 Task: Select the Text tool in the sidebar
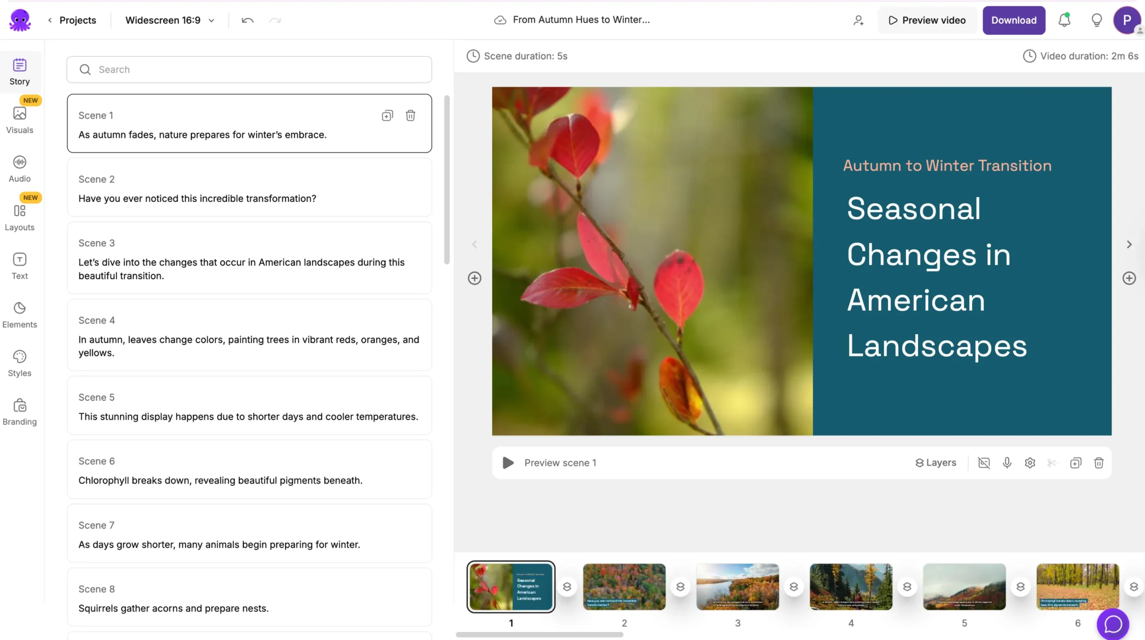coord(19,266)
